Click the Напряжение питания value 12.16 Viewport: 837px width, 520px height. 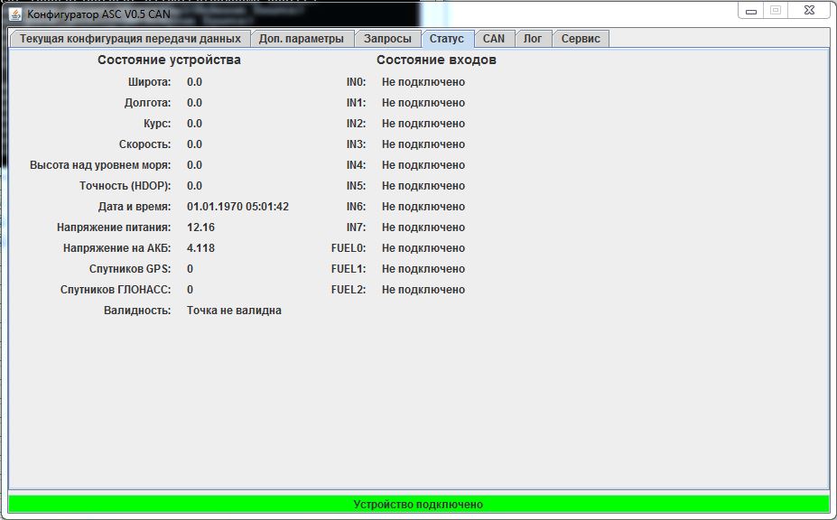point(200,227)
